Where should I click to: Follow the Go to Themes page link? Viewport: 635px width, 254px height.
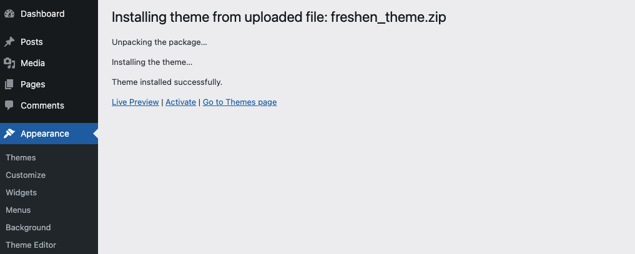coord(240,102)
